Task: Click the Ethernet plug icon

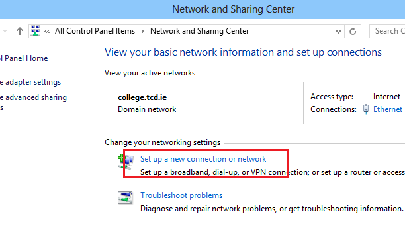Action: click(x=366, y=109)
